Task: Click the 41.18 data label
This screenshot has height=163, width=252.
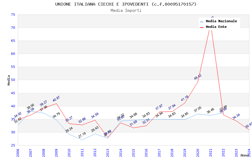Action: 185,98
